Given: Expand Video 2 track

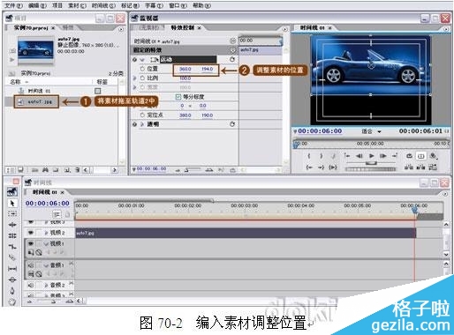Looking at the screenshot, I should coord(46,233).
